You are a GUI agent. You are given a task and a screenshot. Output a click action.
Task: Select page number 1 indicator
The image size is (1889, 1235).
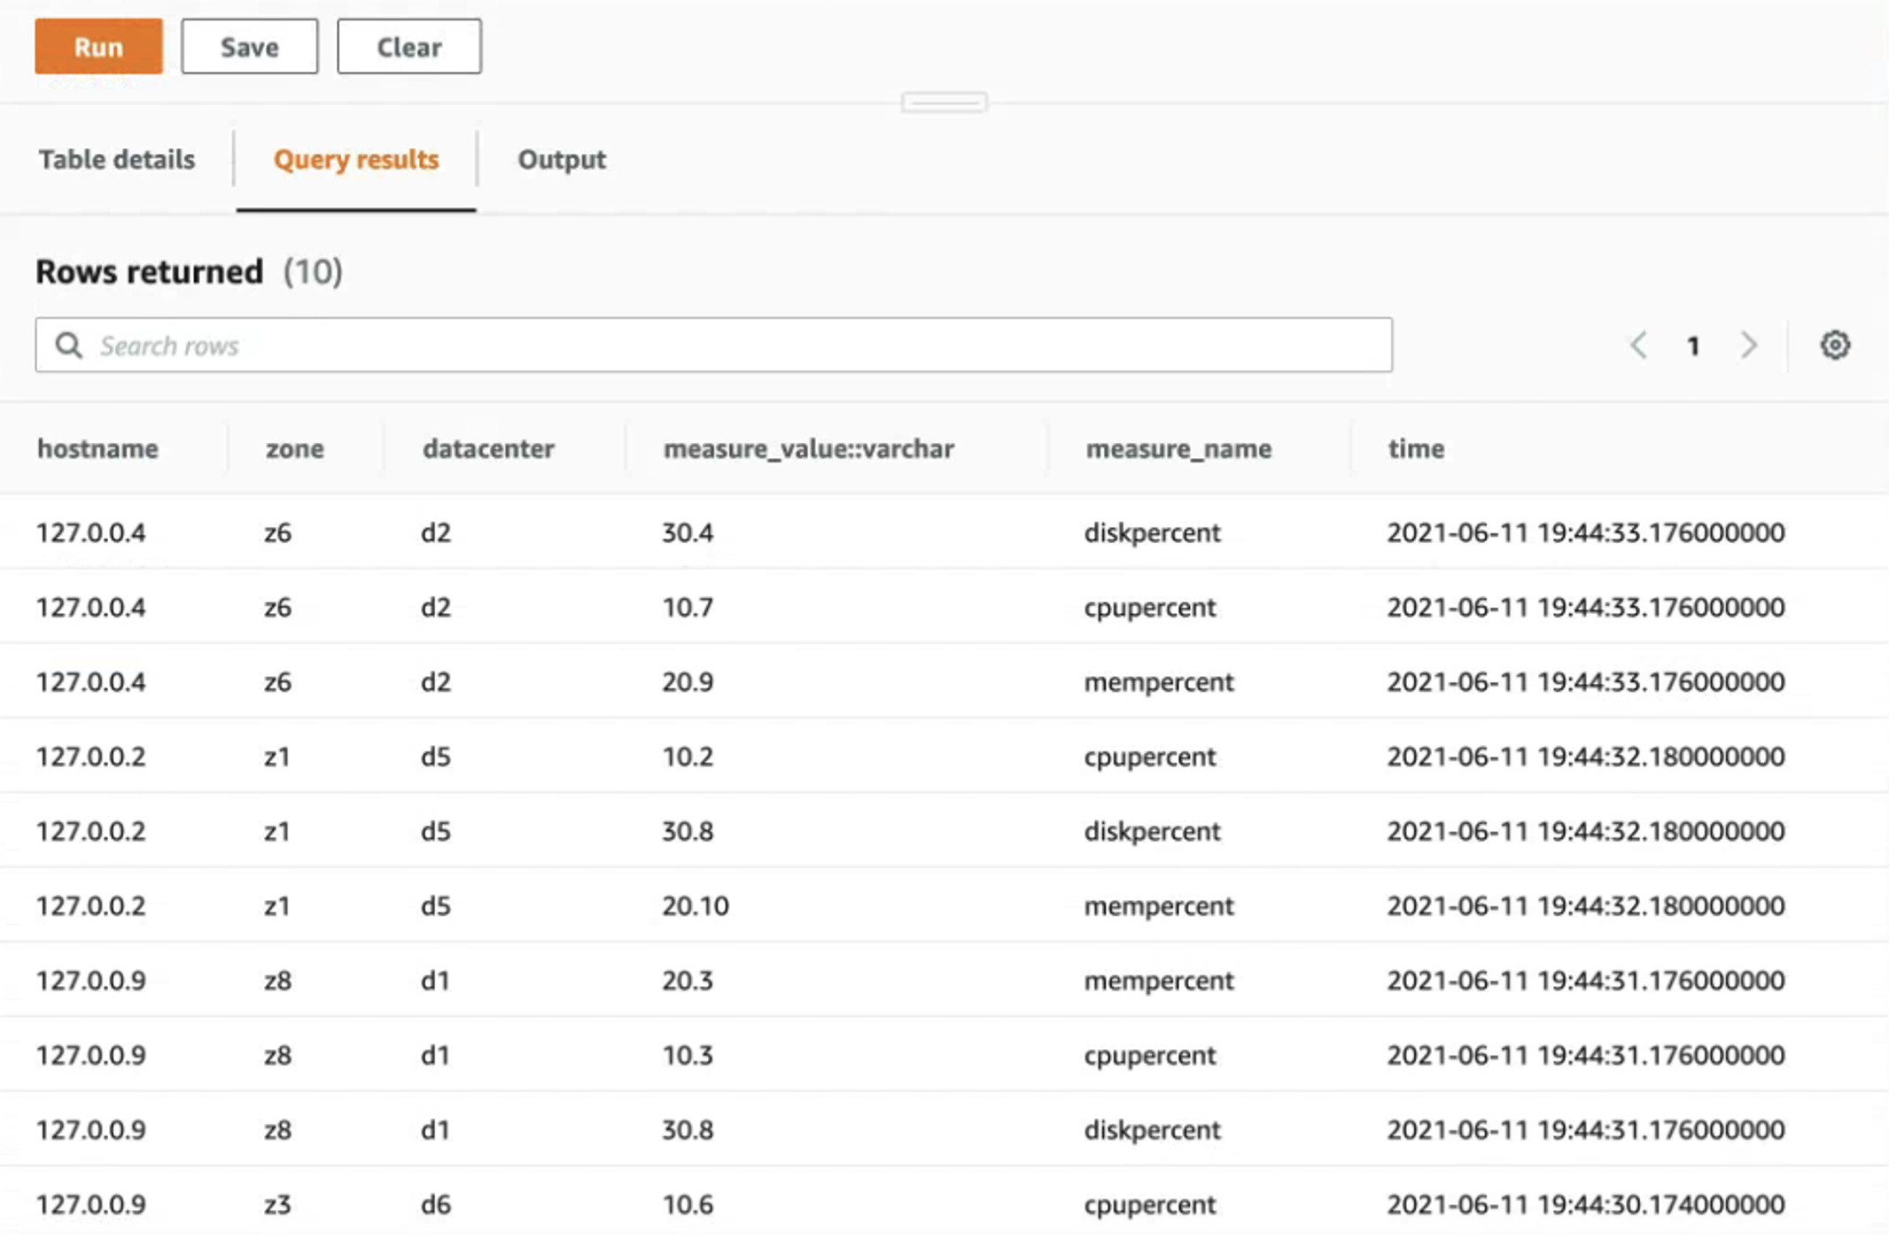[x=1693, y=346]
